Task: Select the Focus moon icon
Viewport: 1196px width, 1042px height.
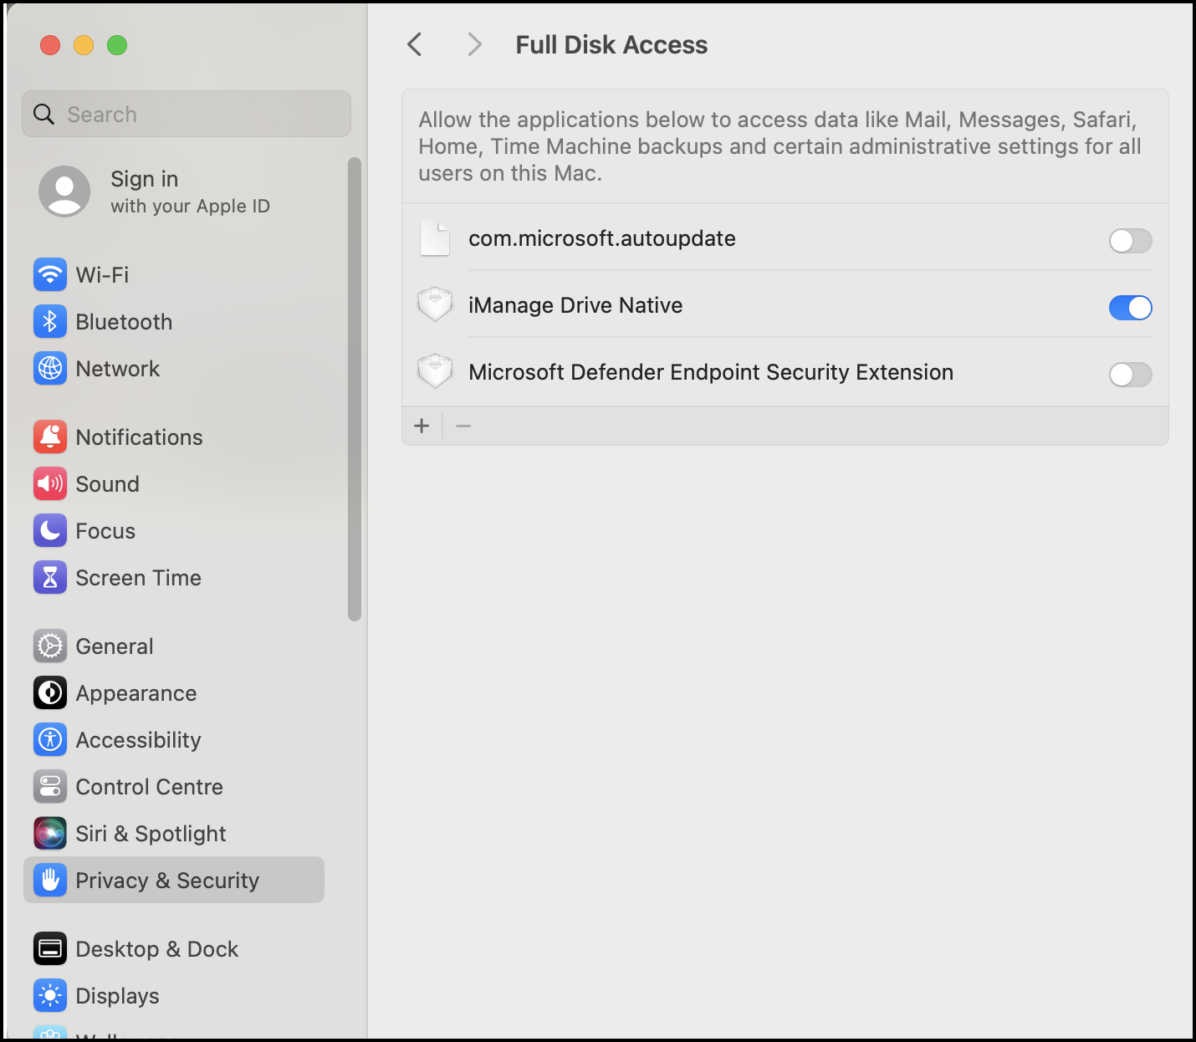Action: 50,530
